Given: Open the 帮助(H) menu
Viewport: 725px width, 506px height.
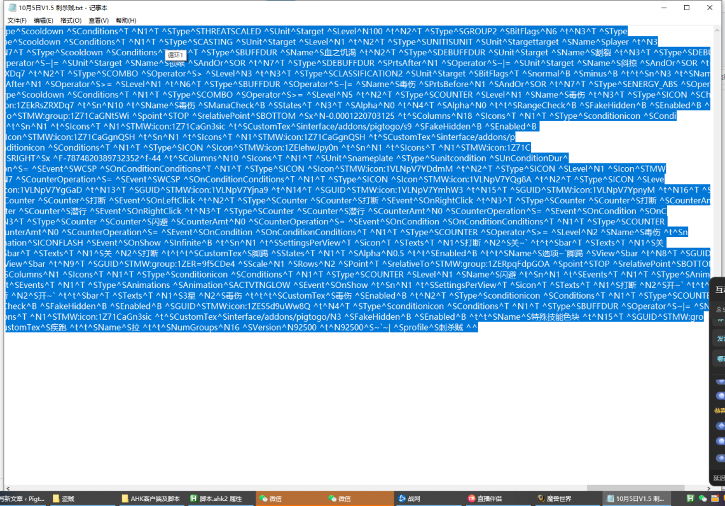Looking at the screenshot, I should tap(126, 20).
